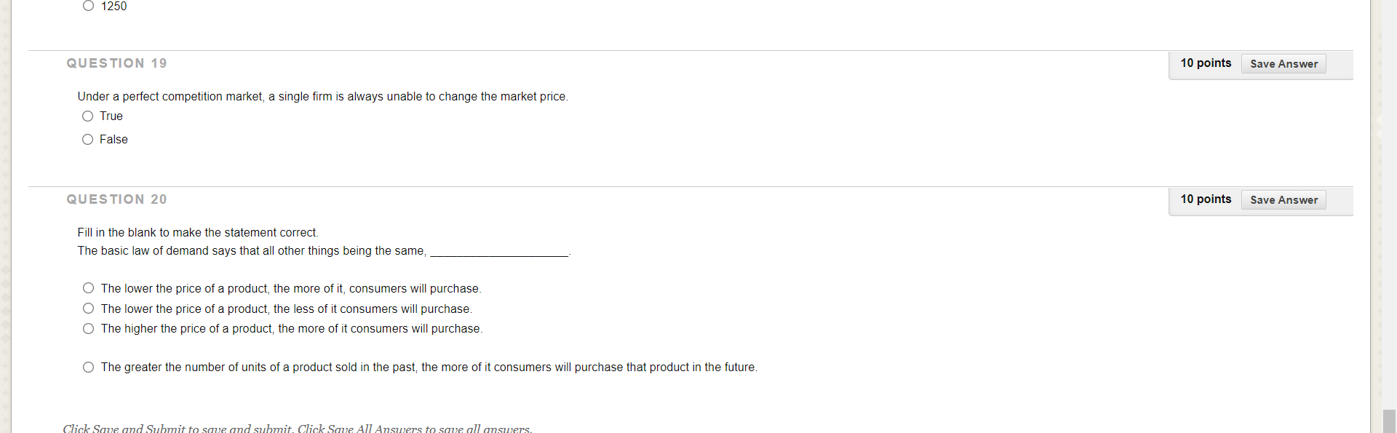This screenshot has width=1397, height=433.
Task: Click the '10 points' label for Question 19
Action: click(x=1206, y=63)
